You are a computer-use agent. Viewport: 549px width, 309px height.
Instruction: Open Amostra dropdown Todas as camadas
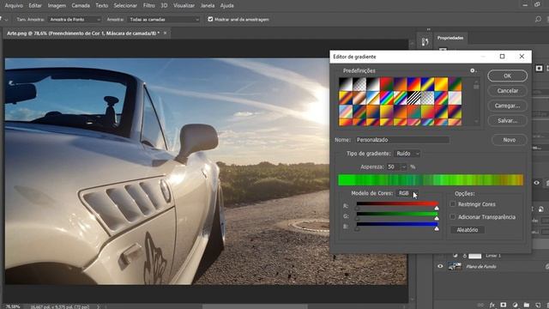pos(164,20)
